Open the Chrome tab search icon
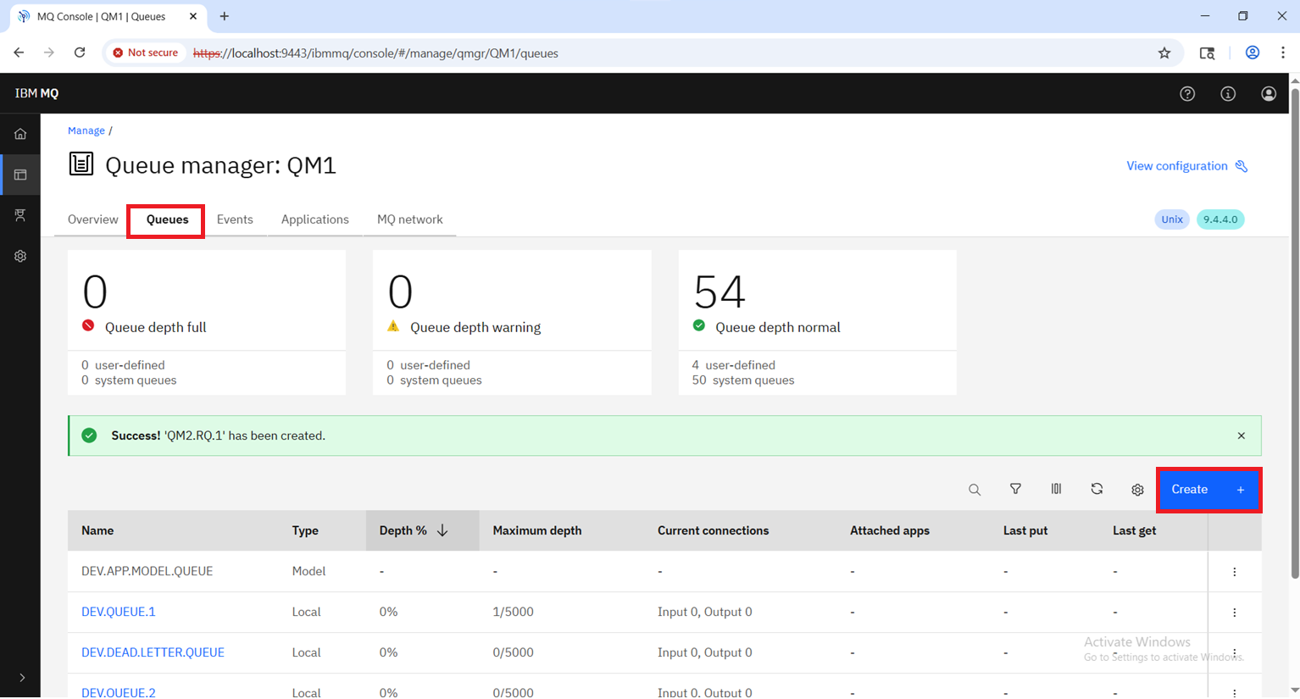1300x699 pixels. click(x=1208, y=53)
